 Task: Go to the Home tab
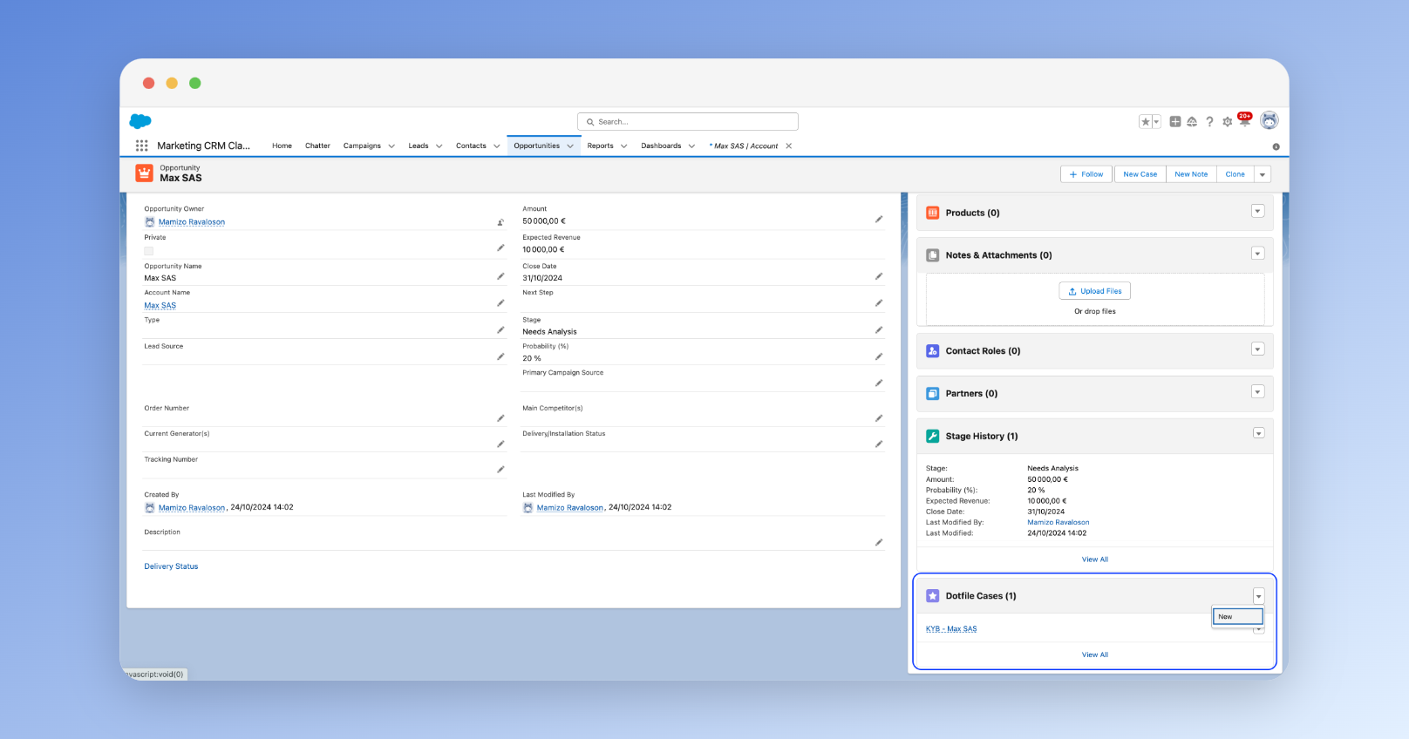click(282, 146)
